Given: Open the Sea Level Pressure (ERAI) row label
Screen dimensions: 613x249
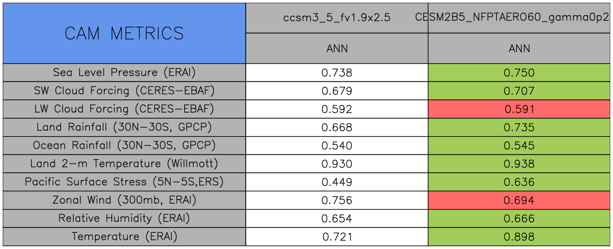Looking at the screenshot, I should [124, 72].
